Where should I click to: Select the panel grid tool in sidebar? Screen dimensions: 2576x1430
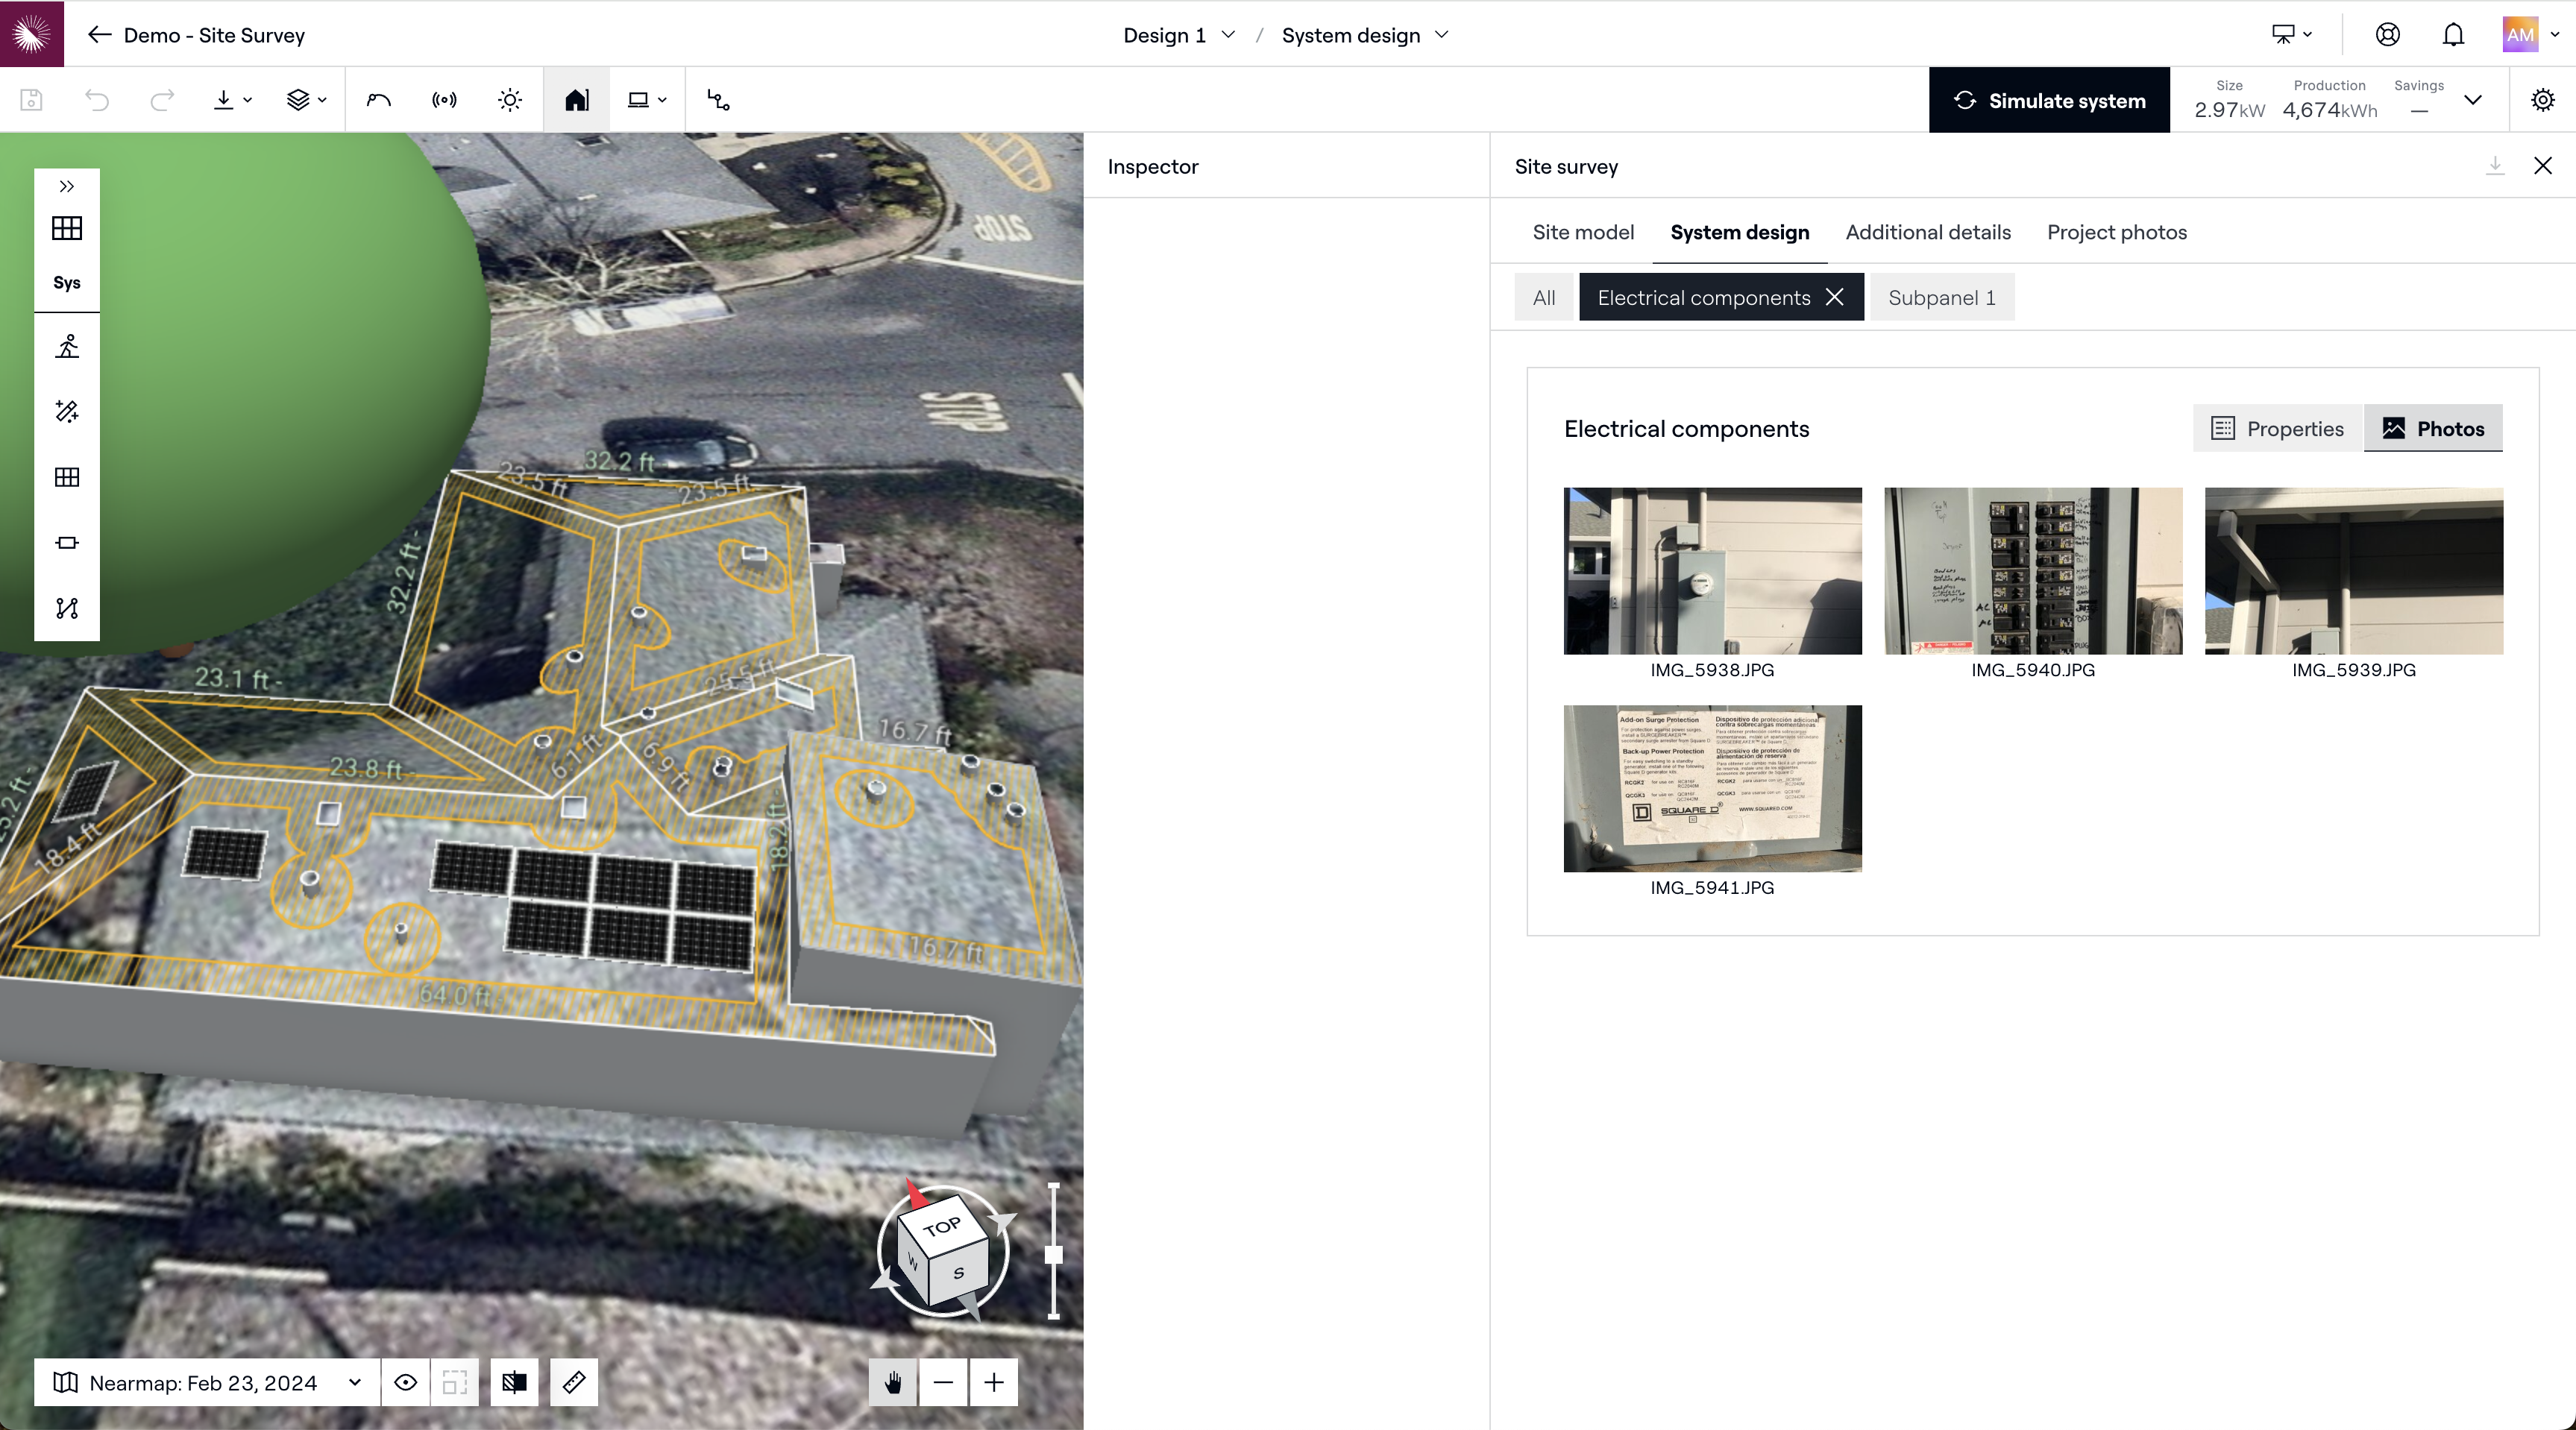pos(67,477)
